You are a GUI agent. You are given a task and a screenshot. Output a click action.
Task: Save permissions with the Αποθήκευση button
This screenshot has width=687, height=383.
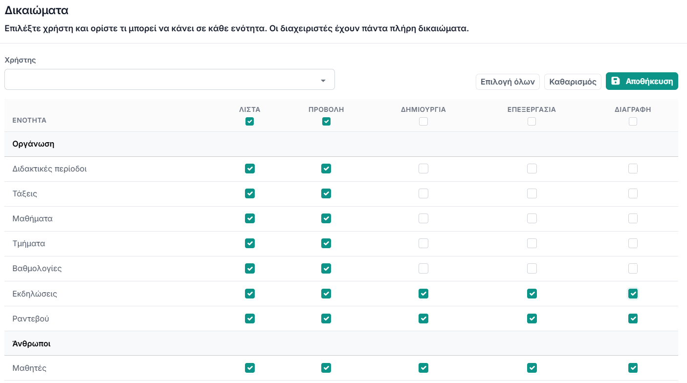click(x=642, y=81)
